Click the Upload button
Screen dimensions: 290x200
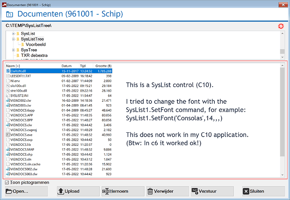pos(78,191)
